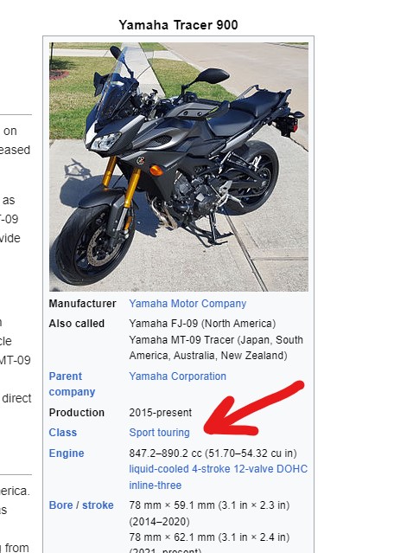Open the DOHC link
The image size is (394, 553).
click(292, 469)
